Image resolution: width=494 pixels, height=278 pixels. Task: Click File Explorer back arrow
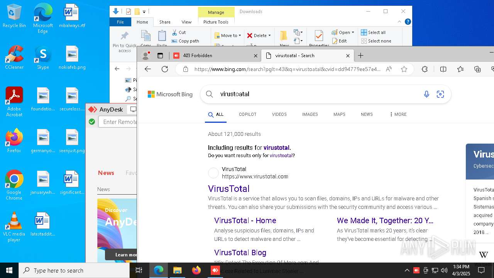click(x=117, y=69)
